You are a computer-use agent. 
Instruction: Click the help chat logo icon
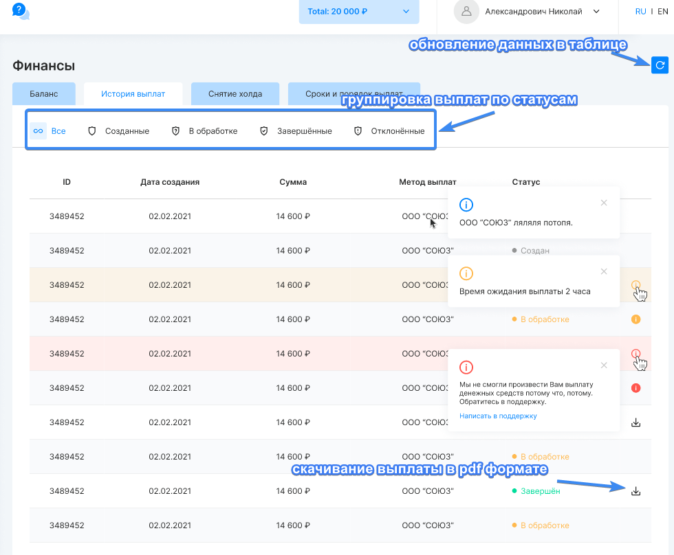coord(21,11)
